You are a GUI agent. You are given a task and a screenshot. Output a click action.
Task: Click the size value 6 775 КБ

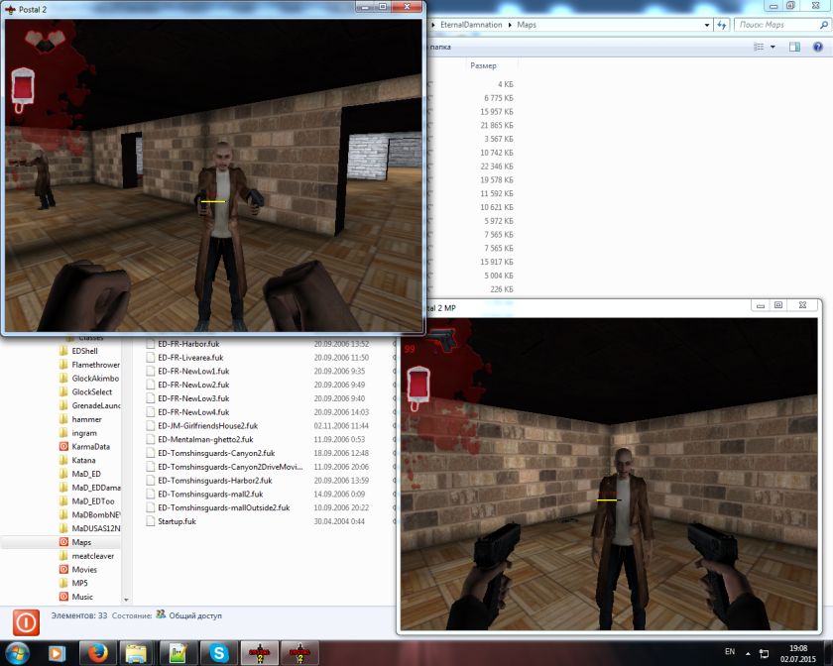pos(498,98)
